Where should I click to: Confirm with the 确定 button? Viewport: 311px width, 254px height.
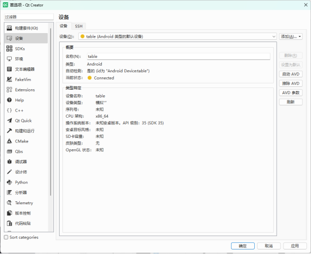[x=243, y=246]
